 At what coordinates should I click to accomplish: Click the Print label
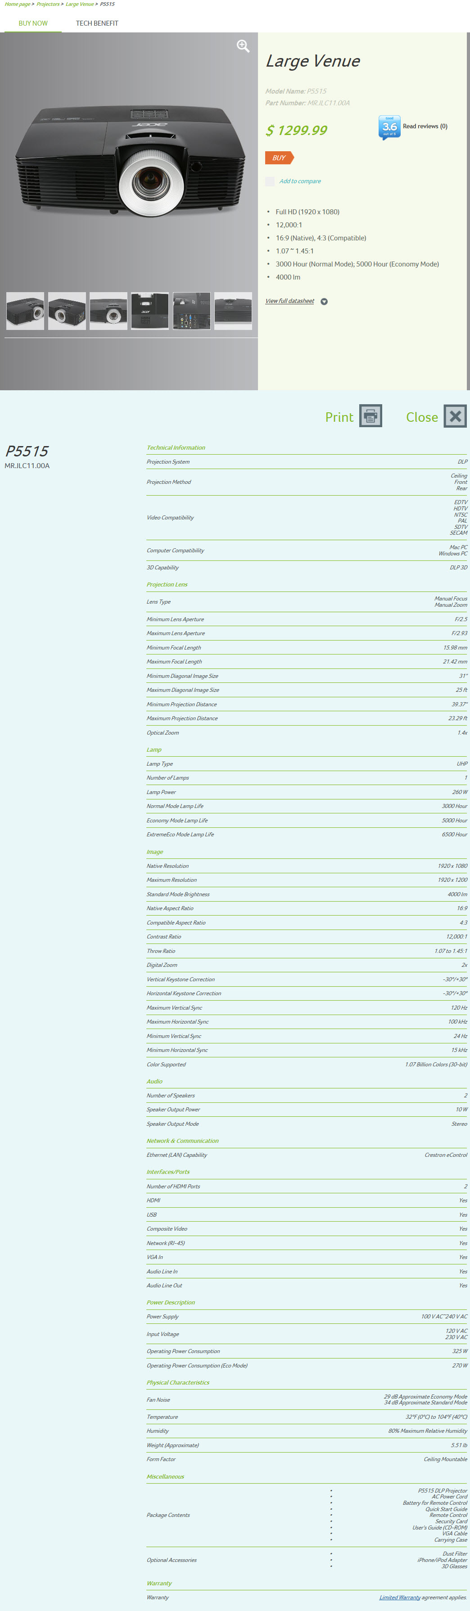(339, 417)
